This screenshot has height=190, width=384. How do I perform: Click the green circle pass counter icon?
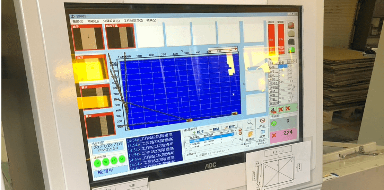(274, 123)
